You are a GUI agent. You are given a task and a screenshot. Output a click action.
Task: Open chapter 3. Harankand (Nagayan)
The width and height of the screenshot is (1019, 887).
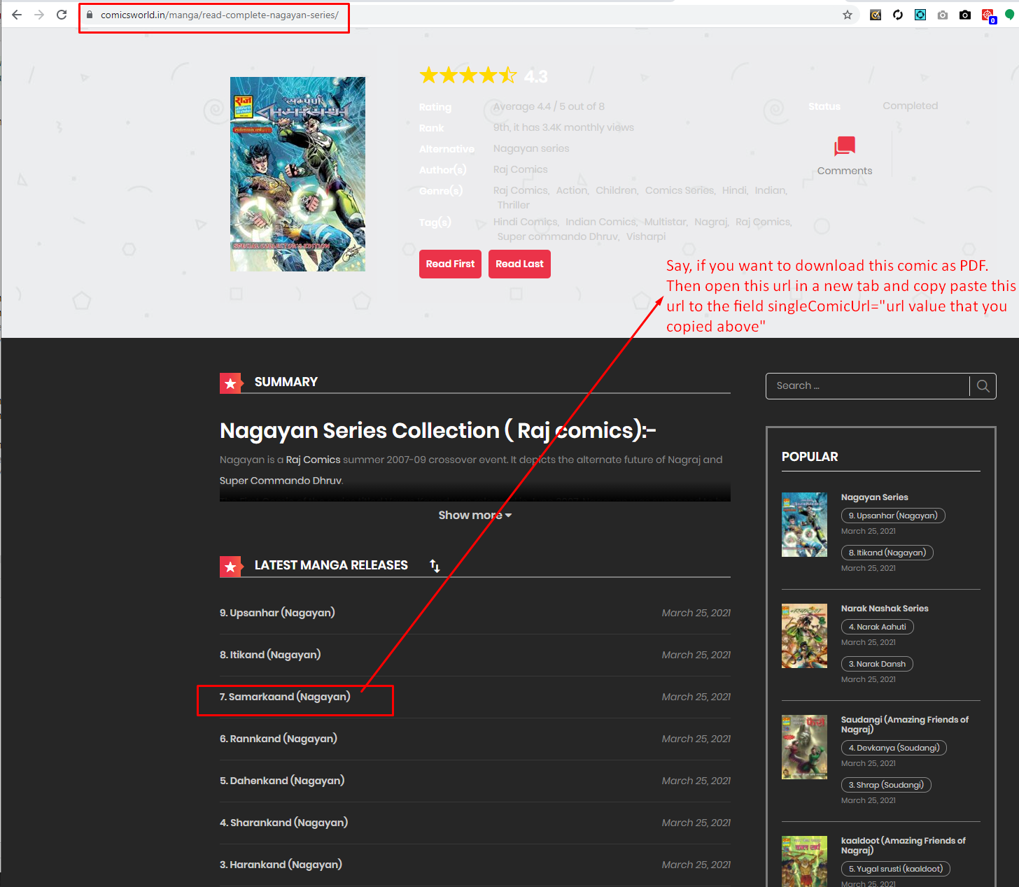tap(281, 865)
